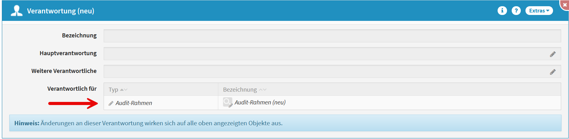Click magnifier icon next to Audit-Rahmen (neu)
The image size is (569, 139).
227,102
